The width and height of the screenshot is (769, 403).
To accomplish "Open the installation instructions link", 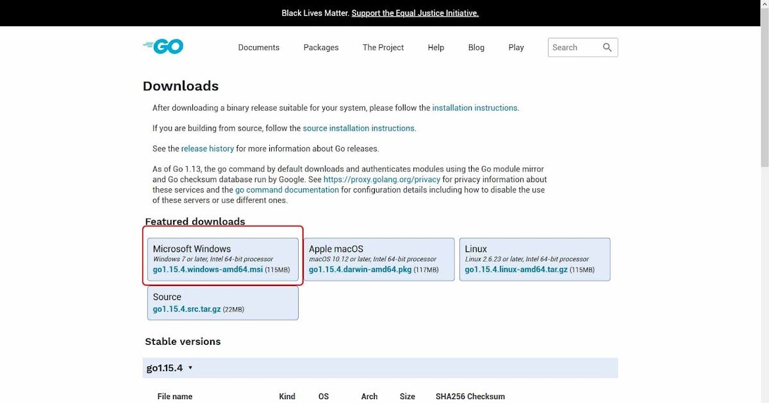I will [x=475, y=107].
